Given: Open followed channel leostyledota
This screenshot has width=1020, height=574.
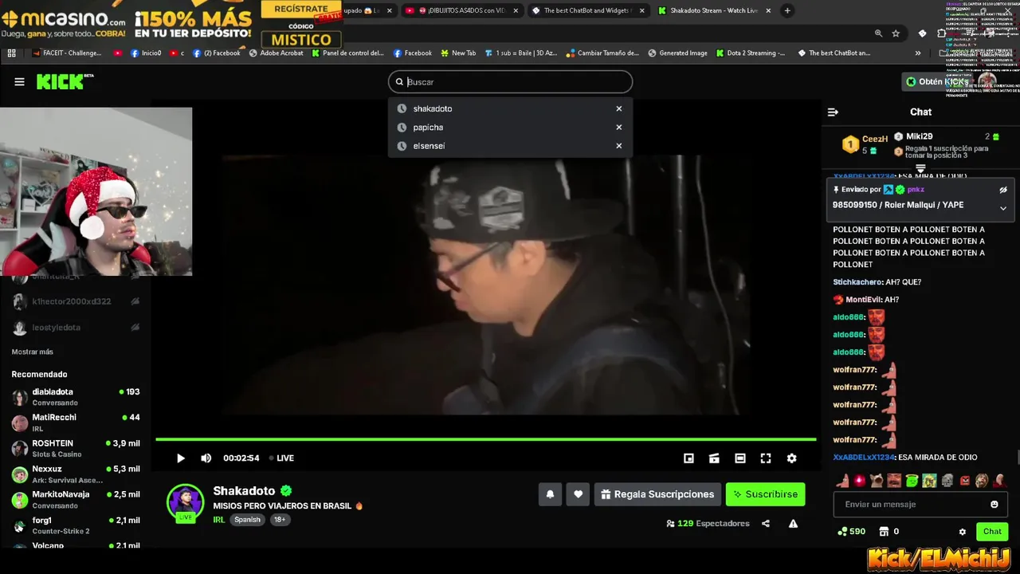Looking at the screenshot, I should tap(76, 328).
